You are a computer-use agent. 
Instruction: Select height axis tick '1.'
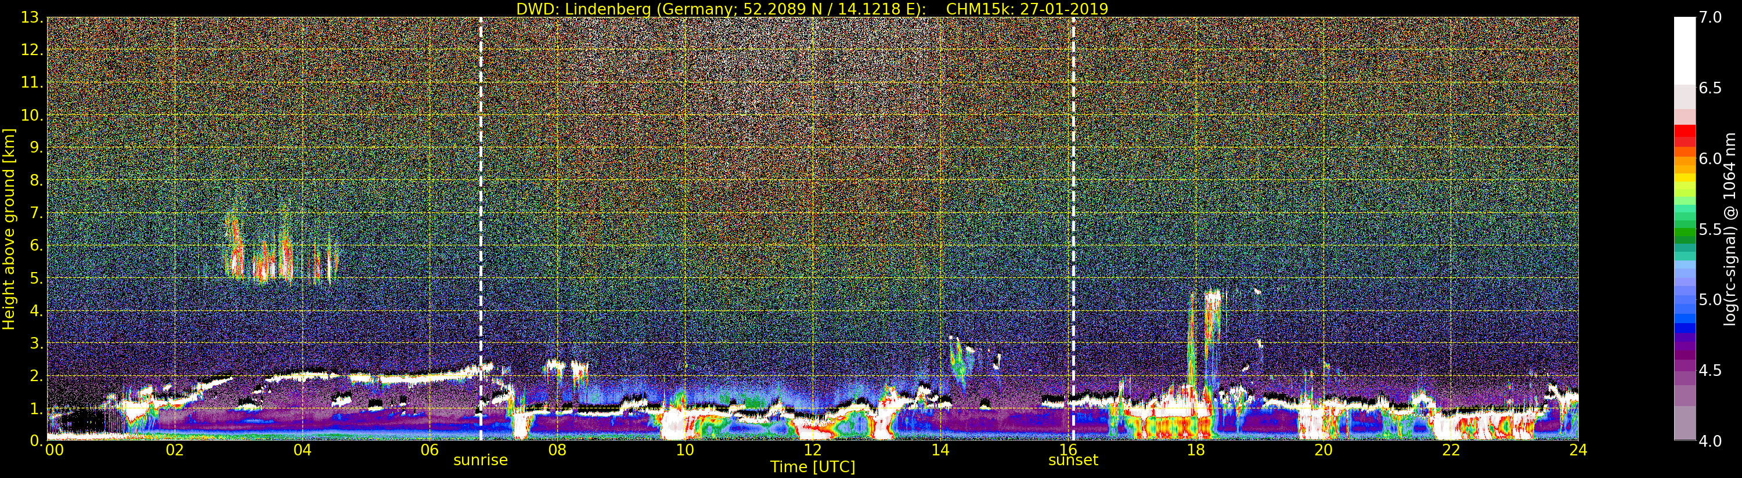[35, 408]
